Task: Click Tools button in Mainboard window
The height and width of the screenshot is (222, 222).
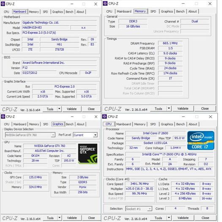Action: coord(50,109)
